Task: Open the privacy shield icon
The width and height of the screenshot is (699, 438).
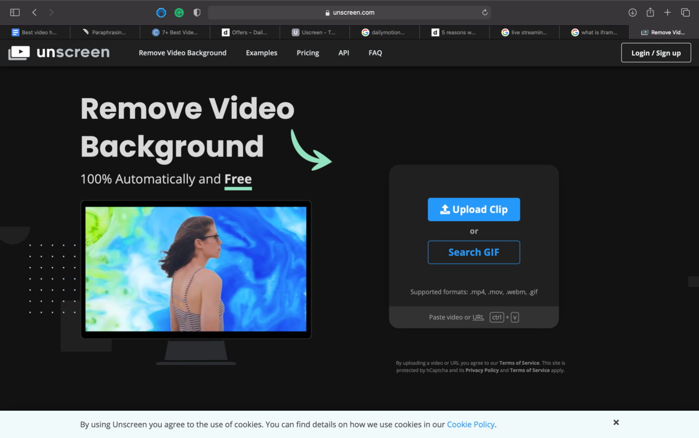Action: [x=197, y=13]
